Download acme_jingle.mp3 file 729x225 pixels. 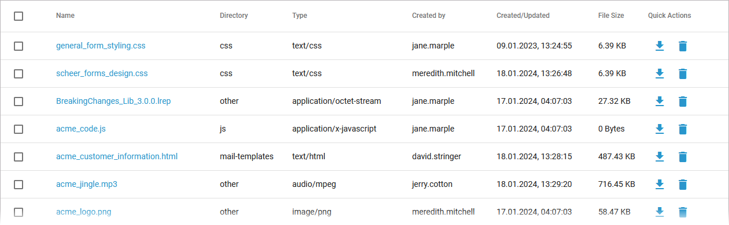tap(660, 185)
